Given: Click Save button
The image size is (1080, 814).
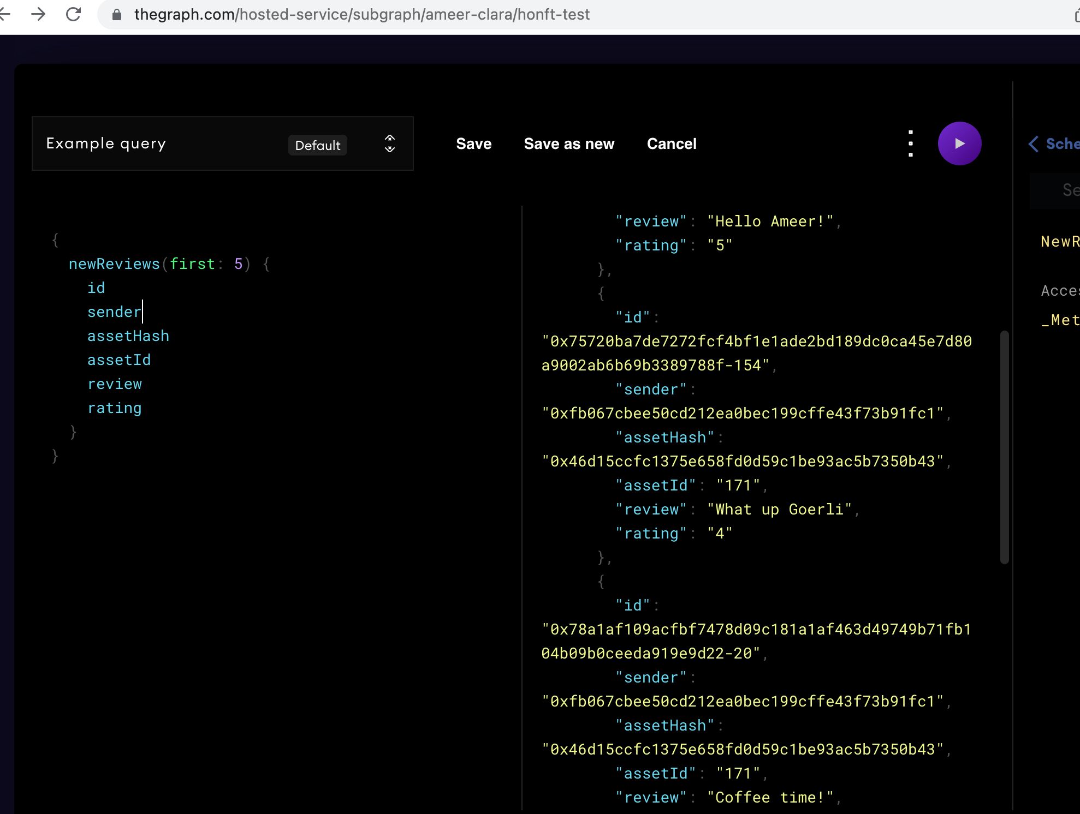Looking at the screenshot, I should pyautogui.click(x=473, y=144).
